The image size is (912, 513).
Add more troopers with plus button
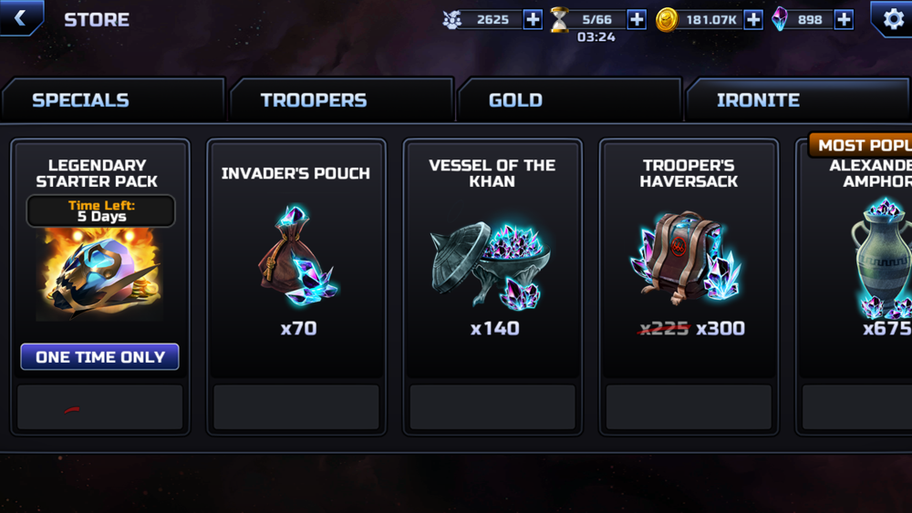click(x=533, y=20)
